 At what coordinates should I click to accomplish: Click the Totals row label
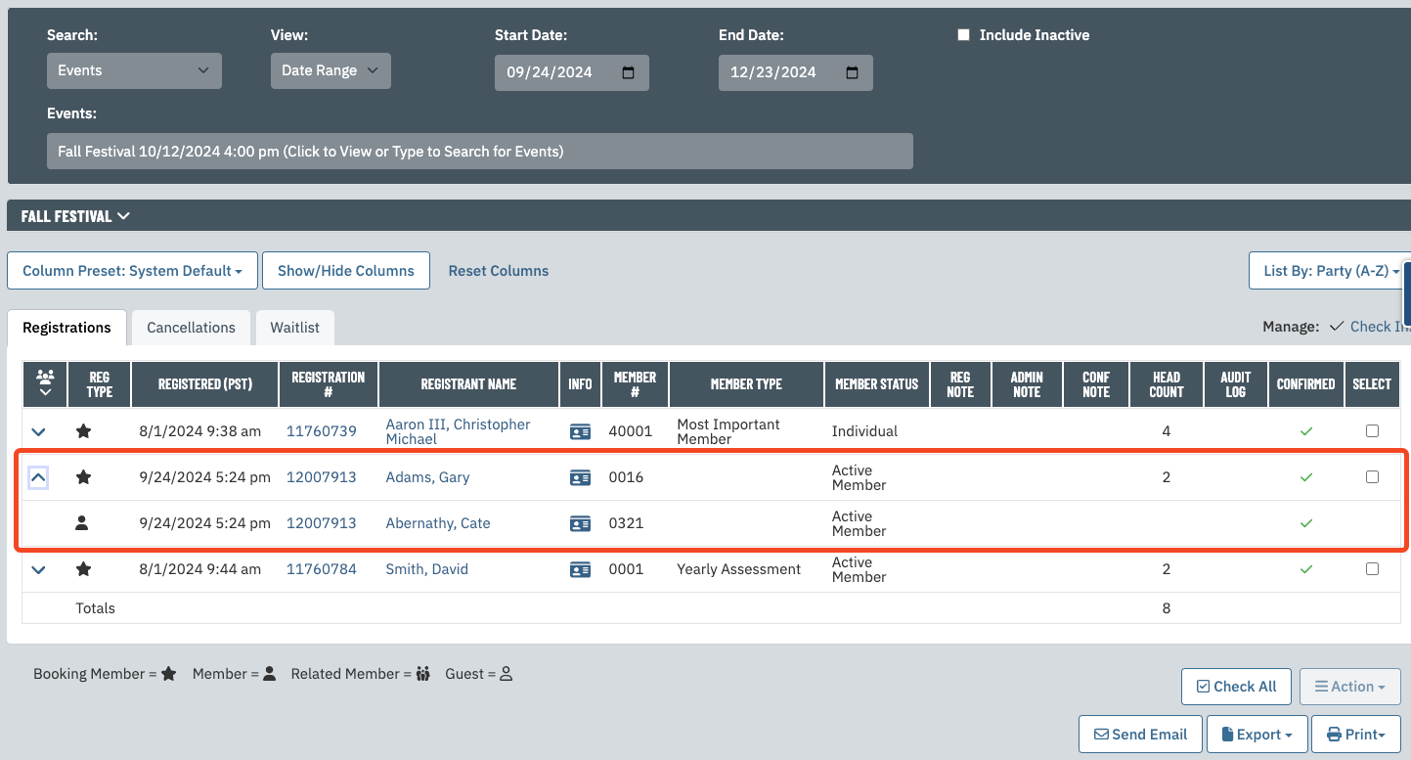[96, 608]
